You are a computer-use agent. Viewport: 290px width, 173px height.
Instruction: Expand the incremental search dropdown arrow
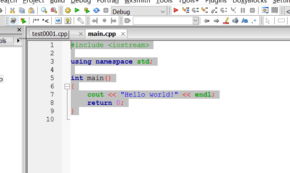pyautogui.click(x=196, y=21)
